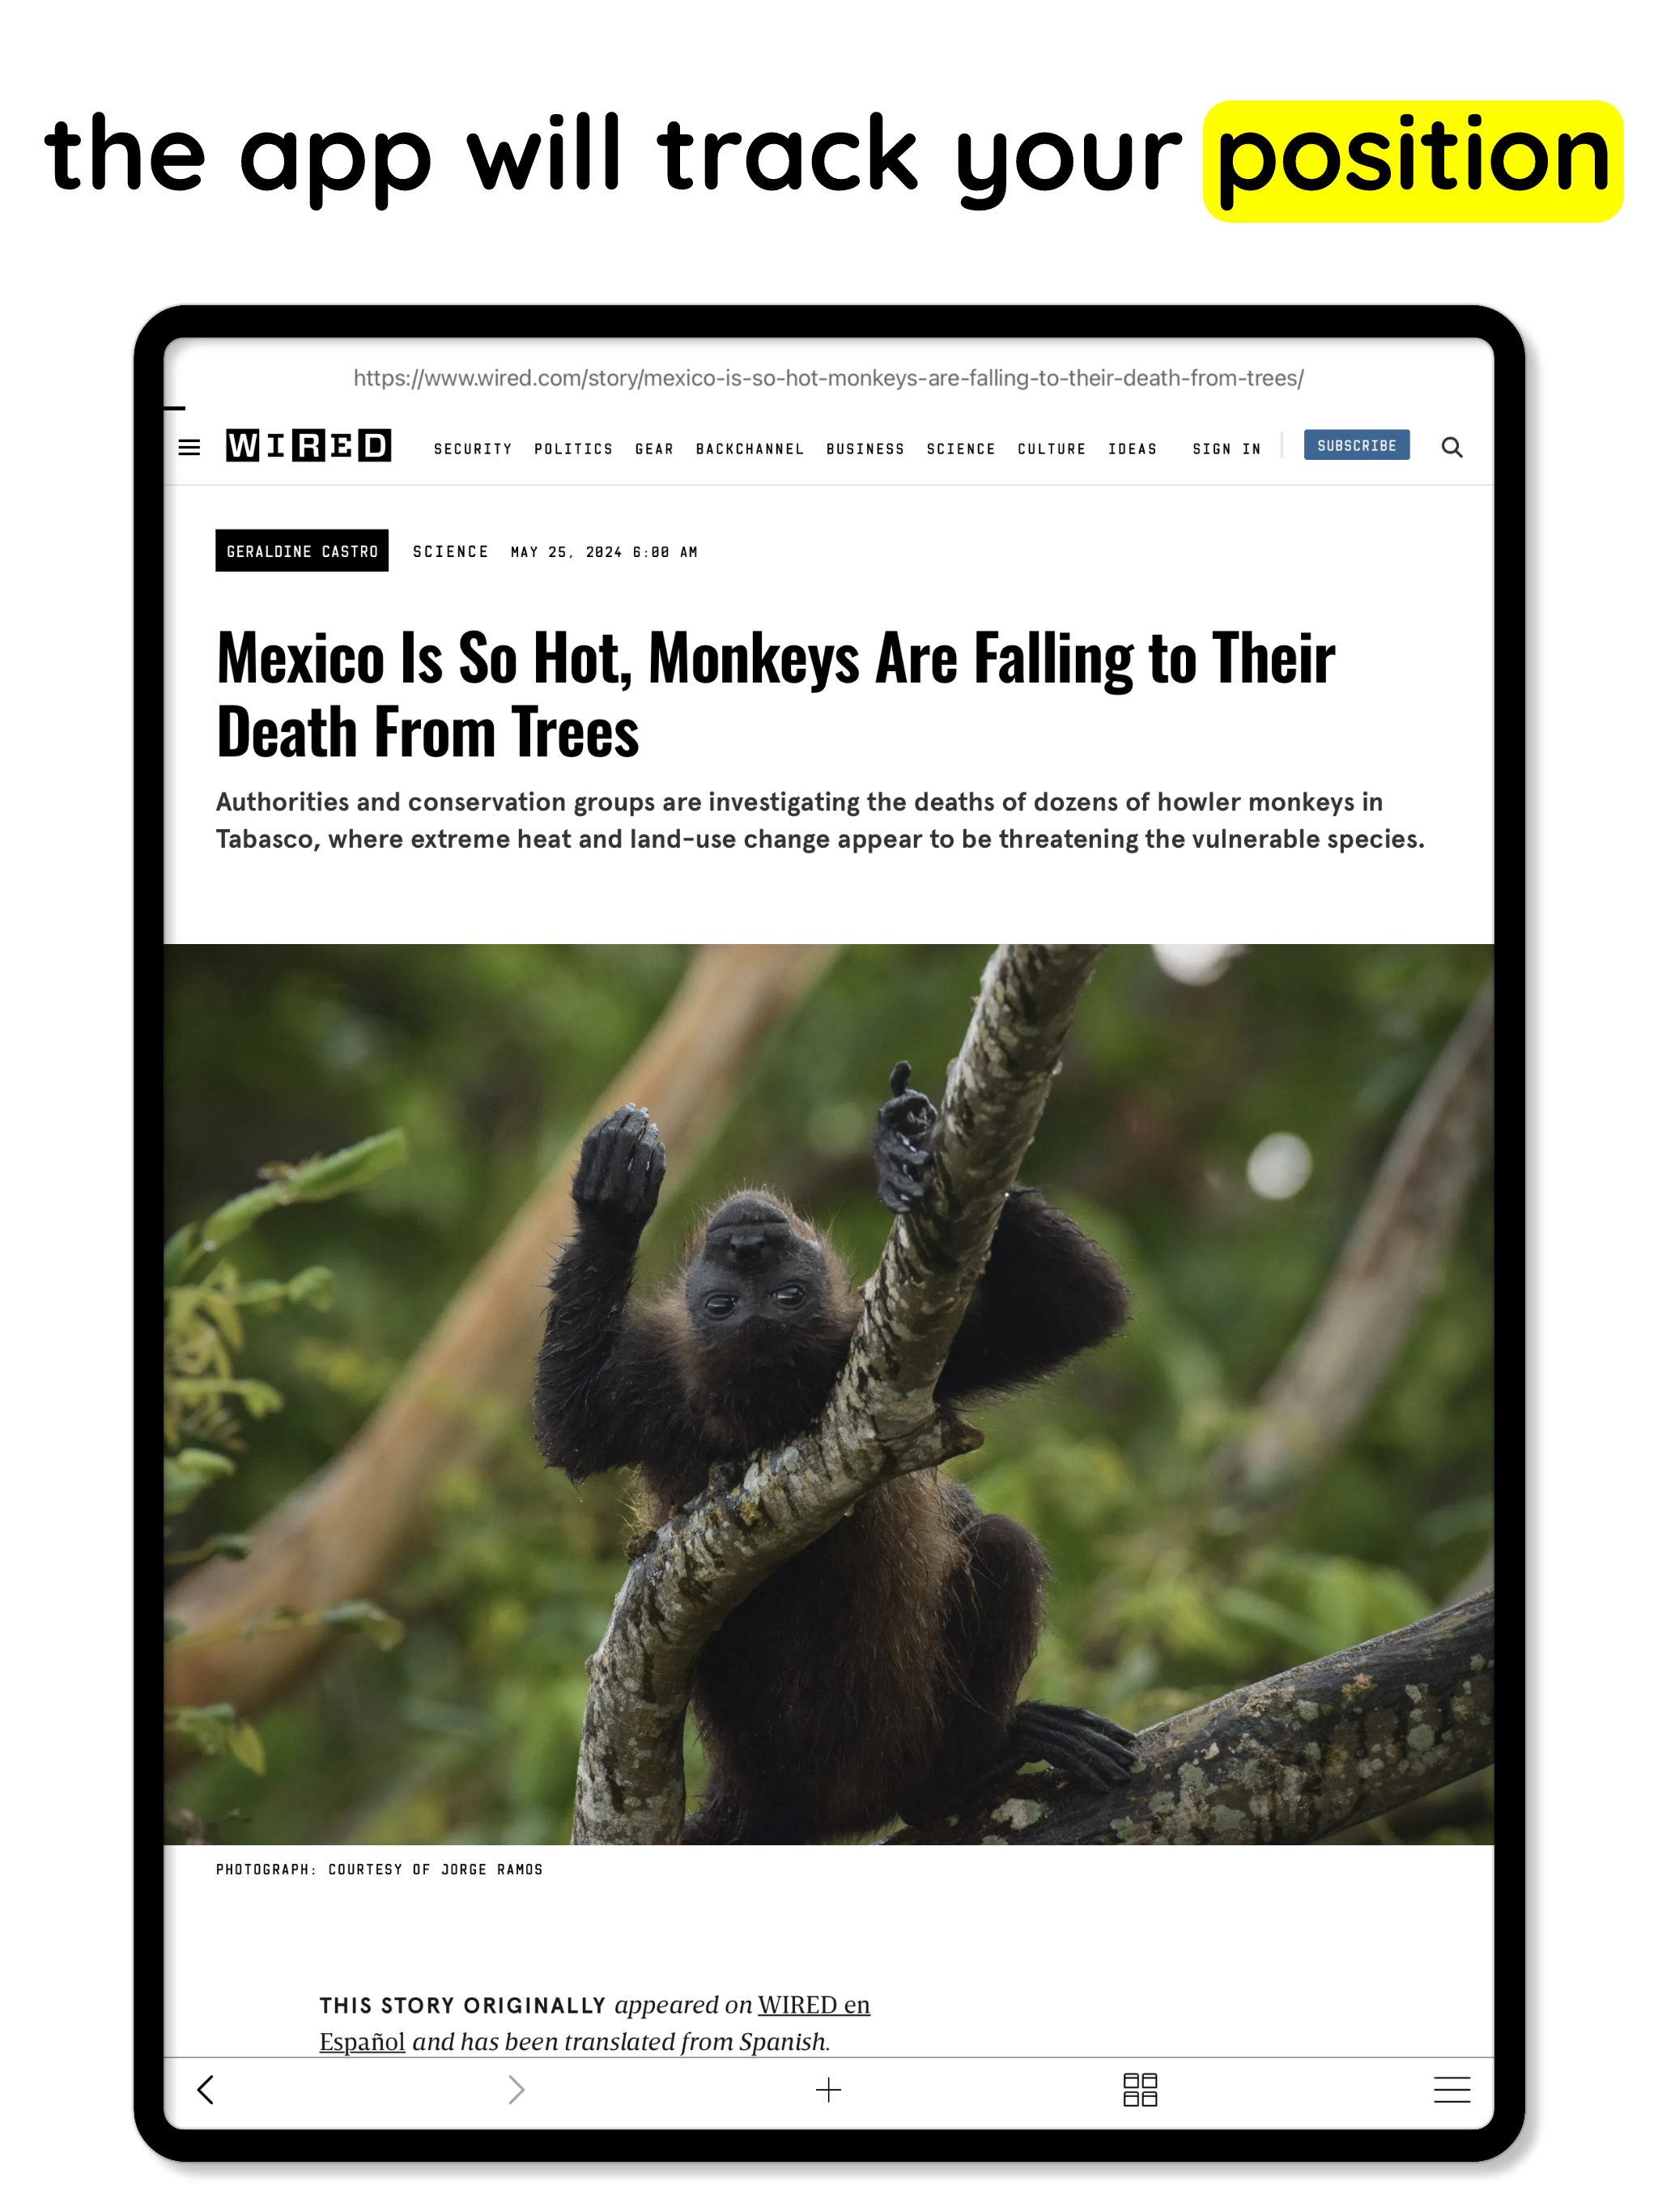
Task: Open the Politics section
Action: 573,449
